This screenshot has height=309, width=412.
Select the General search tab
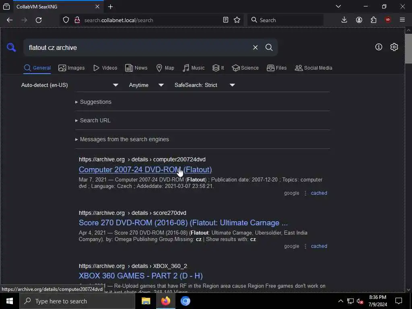tap(37, 68)
